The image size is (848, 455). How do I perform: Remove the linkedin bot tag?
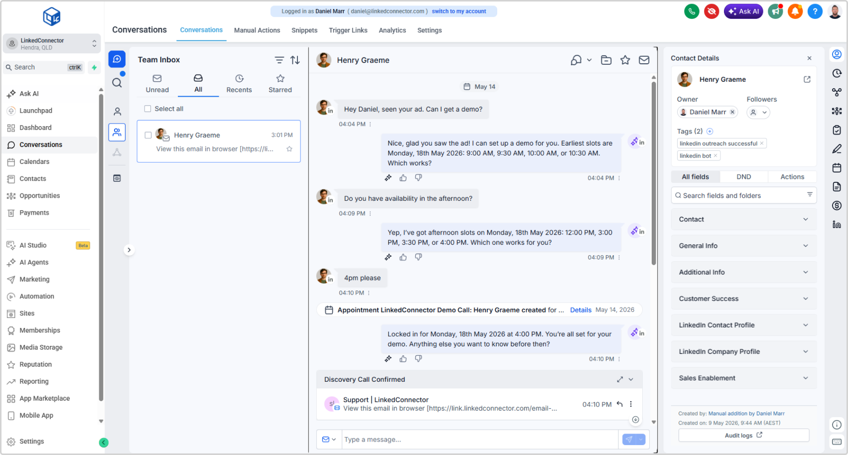click(x=715, y=156)
